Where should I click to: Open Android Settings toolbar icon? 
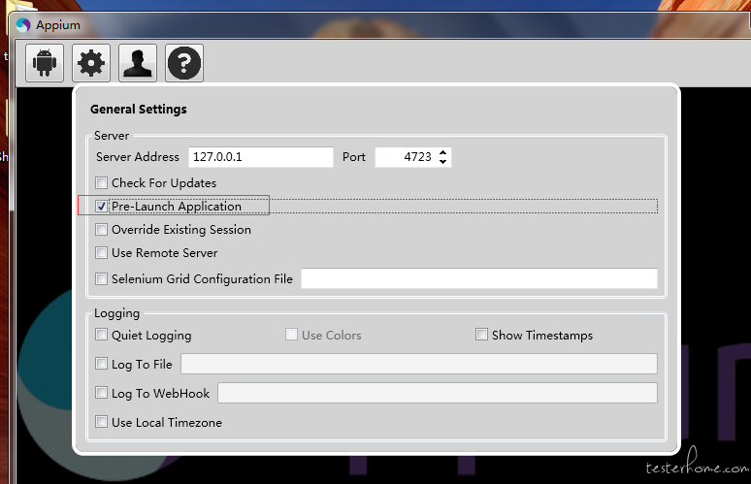tap(45, 63)
